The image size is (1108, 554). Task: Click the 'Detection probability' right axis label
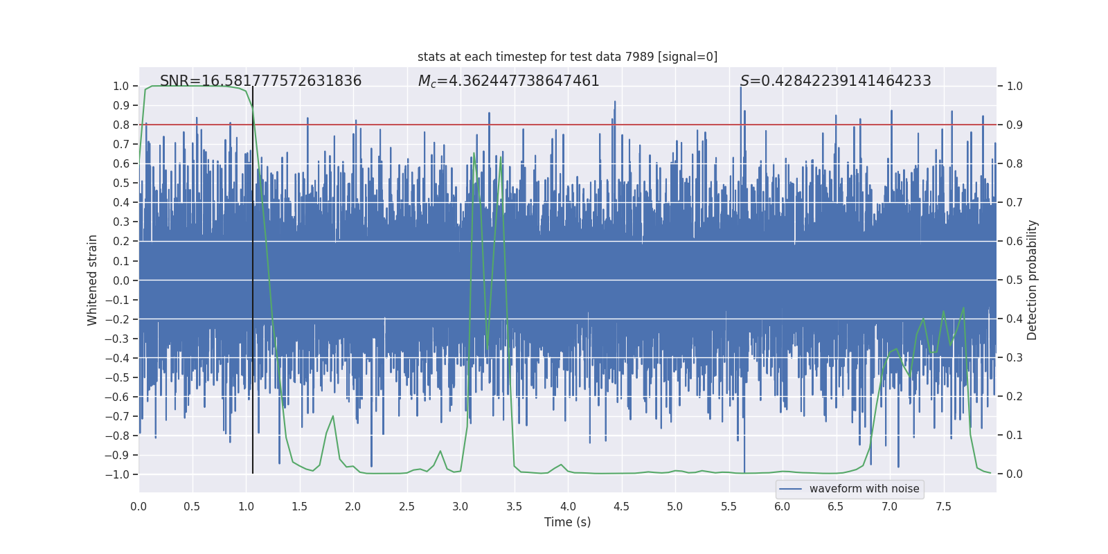pyautogui.click(x=1033, y=280)
